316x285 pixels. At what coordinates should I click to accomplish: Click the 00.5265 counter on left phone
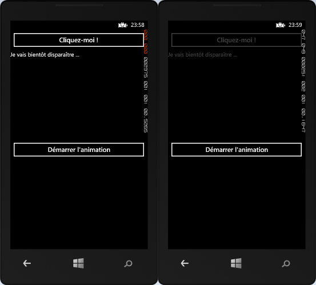(x=146, y=121)
